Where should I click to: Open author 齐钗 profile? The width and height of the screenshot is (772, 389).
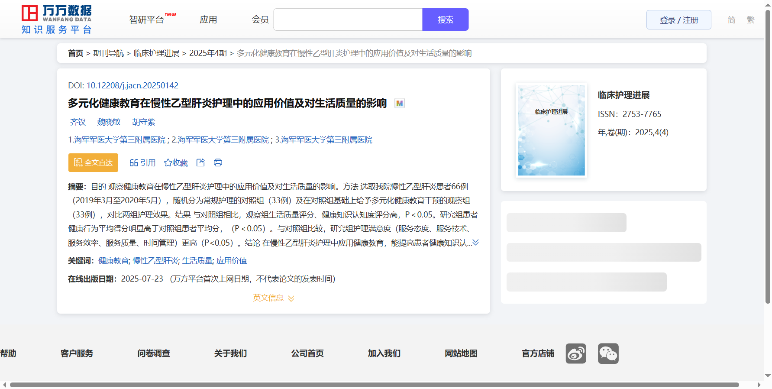coord(78,122)
